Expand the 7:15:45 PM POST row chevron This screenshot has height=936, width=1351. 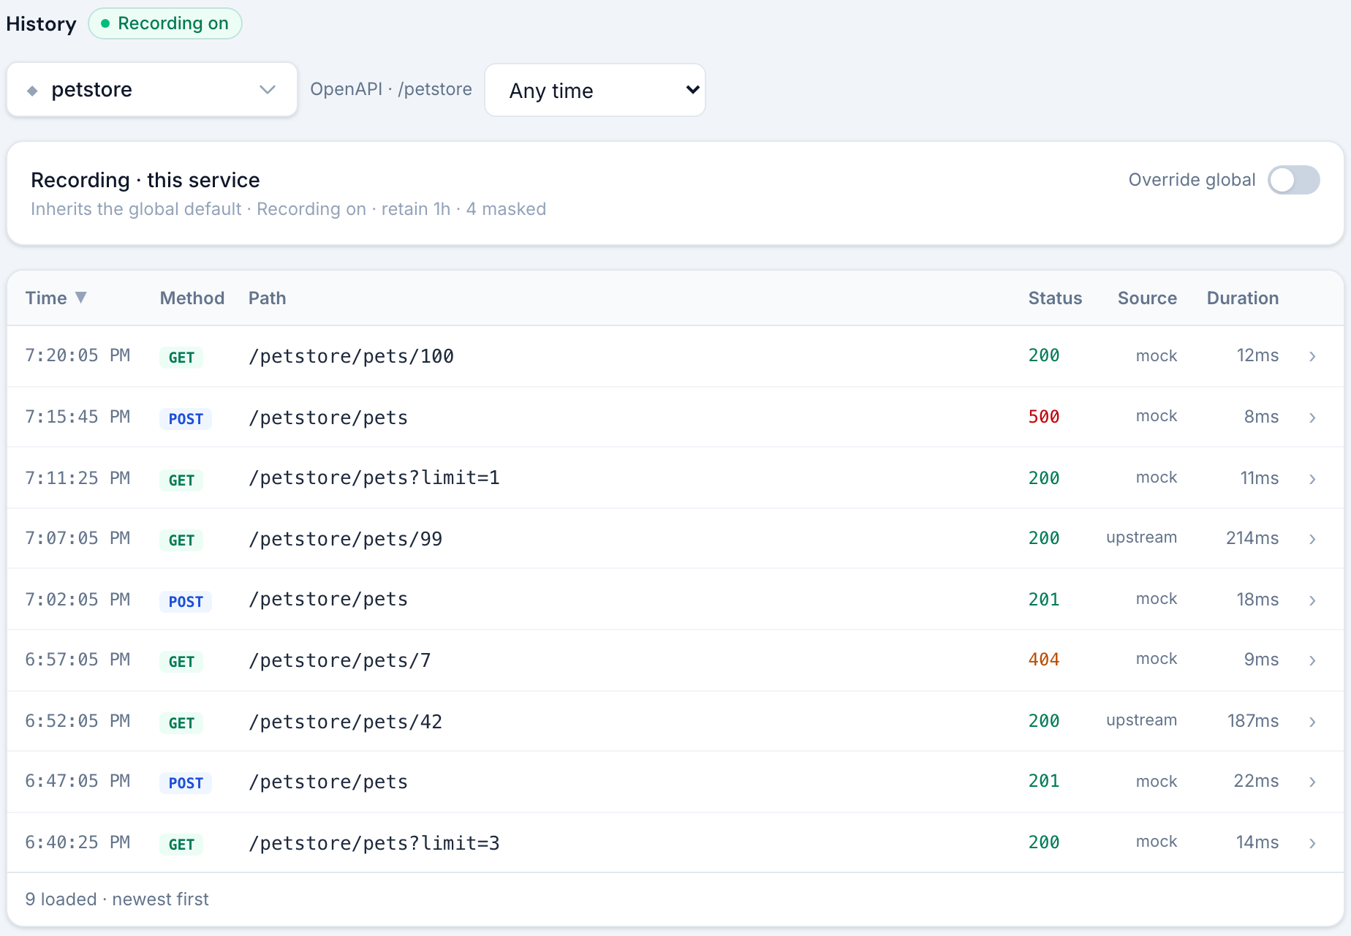[x=1312, y=418]
